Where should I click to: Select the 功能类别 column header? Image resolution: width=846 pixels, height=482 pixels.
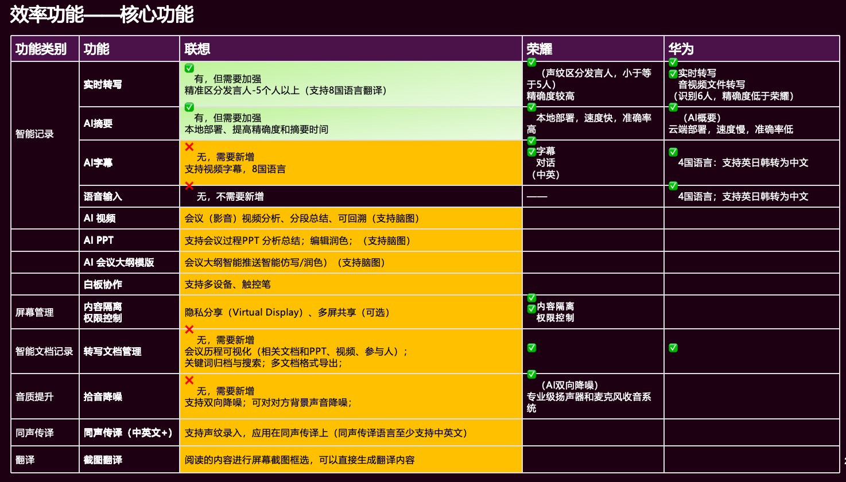point(45,49)
